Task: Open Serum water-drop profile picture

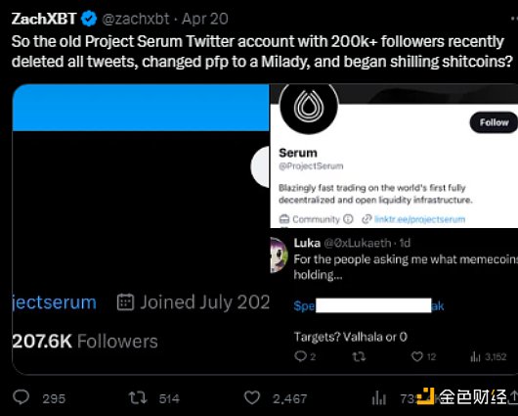Action: (309, 108)
